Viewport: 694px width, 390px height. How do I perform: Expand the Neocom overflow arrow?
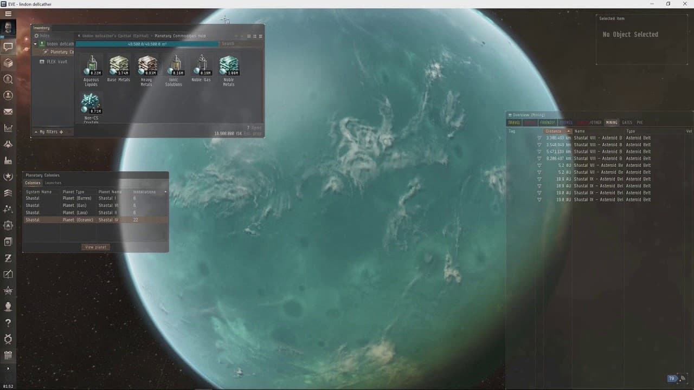coord(8,368)
